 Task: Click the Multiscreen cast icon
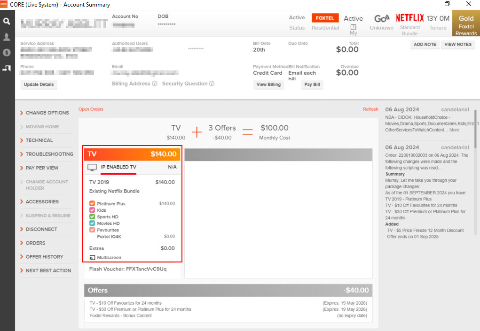(92, 258)
